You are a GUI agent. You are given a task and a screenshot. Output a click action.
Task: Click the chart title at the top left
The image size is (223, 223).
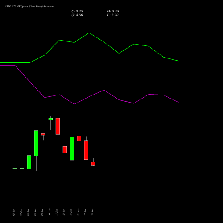tap(29, 7)
